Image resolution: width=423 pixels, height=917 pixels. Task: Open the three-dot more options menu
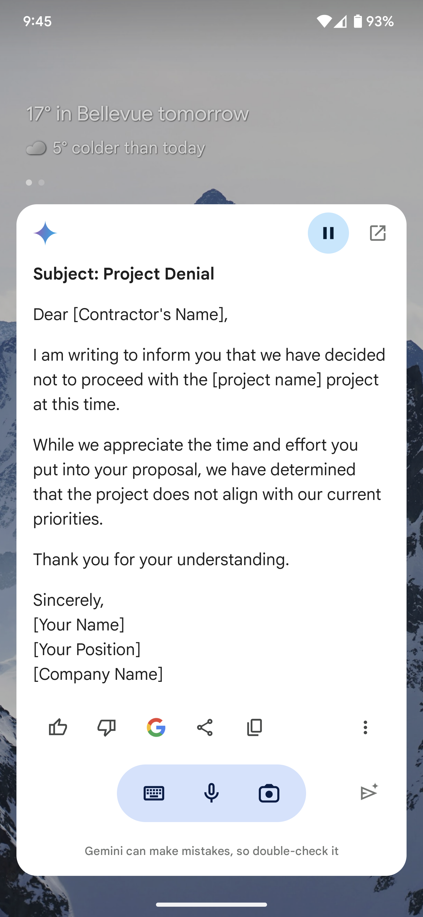(x=365, y=727)
